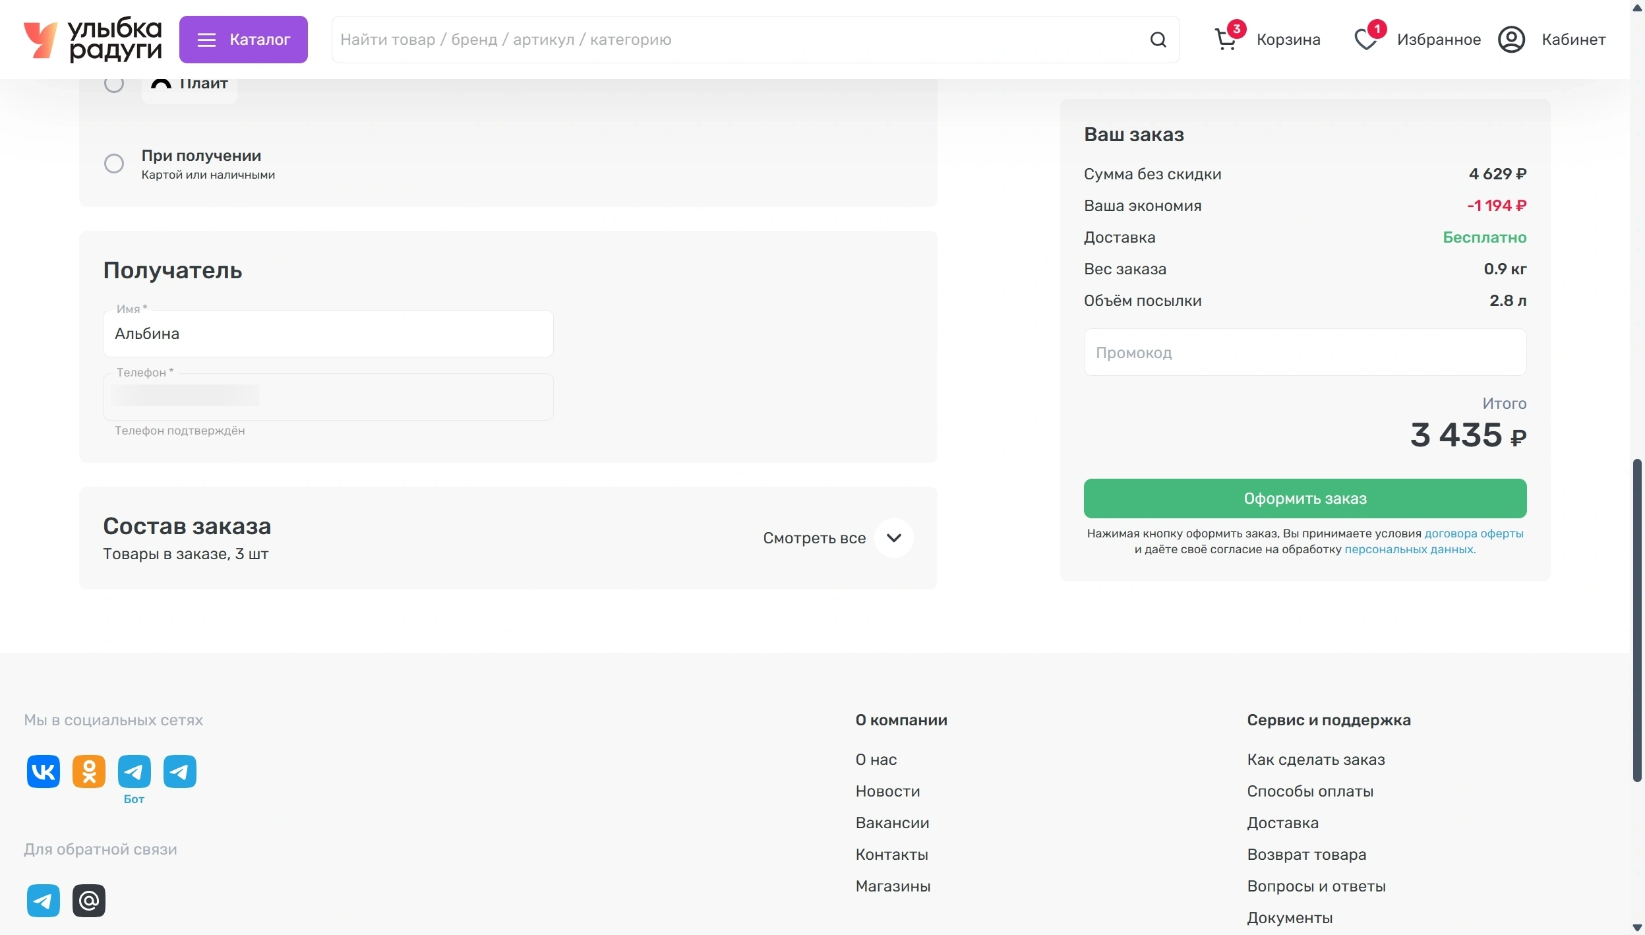Open the Кабинет user profile icon
Viewport: 1645px width, 935px height.
(1511, 40)
